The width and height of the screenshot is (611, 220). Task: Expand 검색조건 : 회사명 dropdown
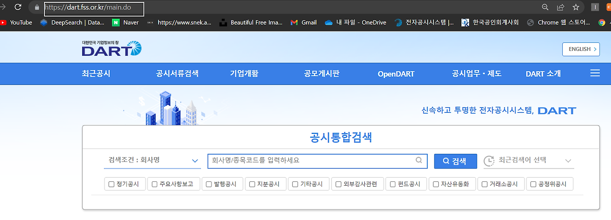[x=152, y=160]
